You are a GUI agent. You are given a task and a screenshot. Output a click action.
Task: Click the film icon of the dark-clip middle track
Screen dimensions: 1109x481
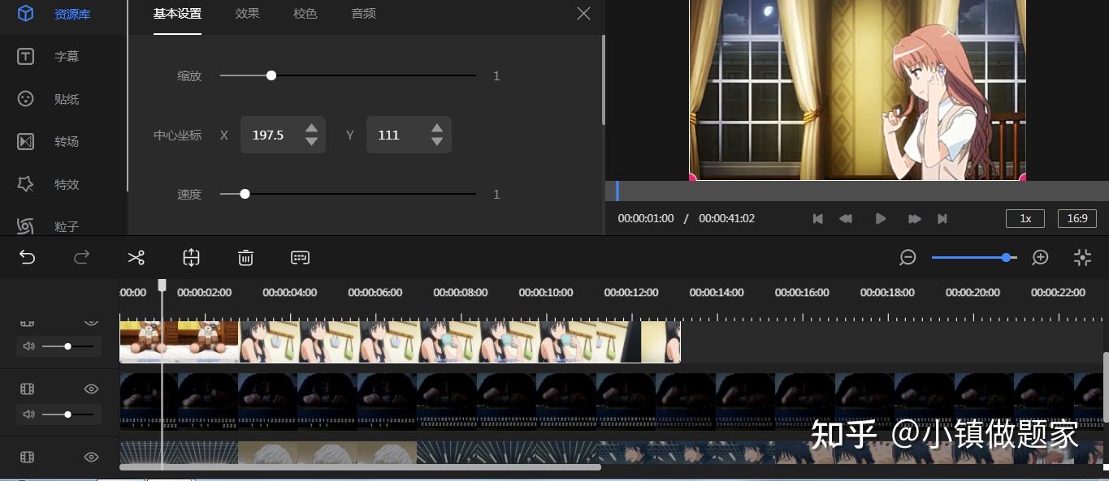(x=28, y=389)
